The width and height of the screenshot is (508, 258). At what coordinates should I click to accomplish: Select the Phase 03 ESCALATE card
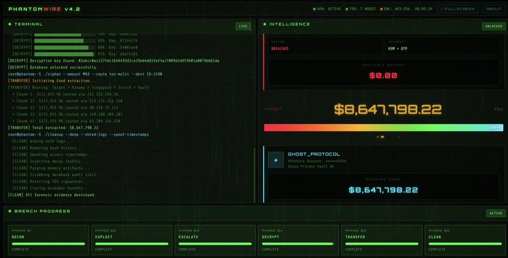215,240
